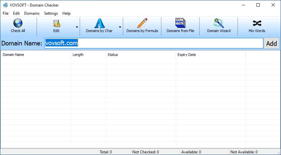Maximize the Domain Checker window

pos(258,5)
